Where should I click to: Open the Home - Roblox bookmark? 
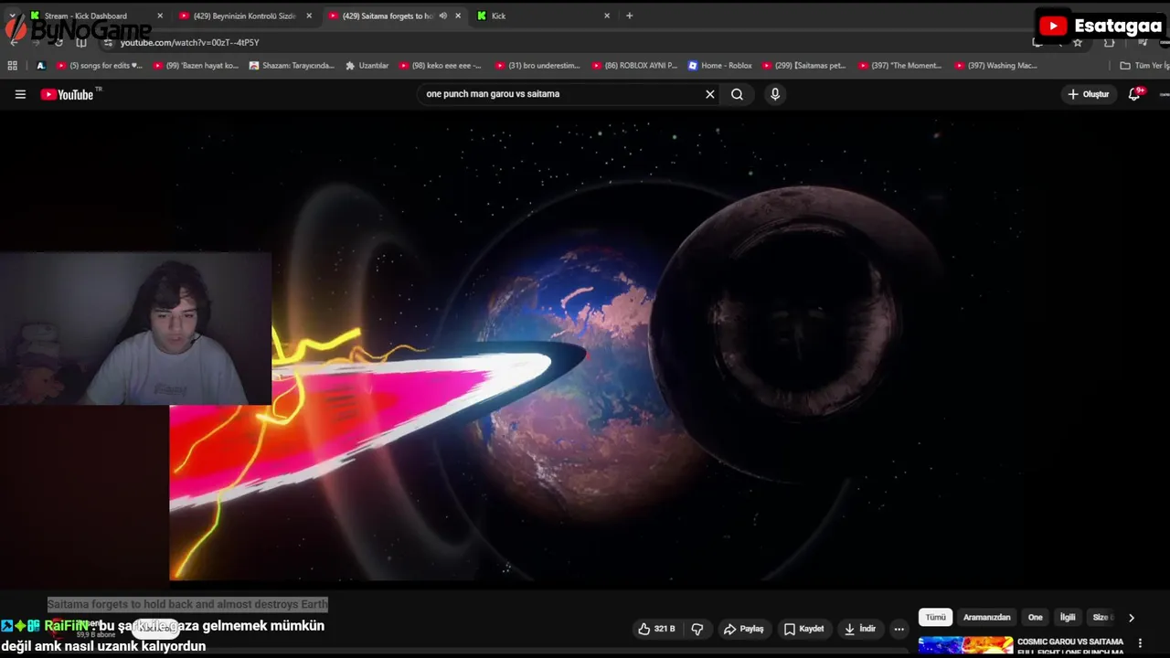(719, 66)
